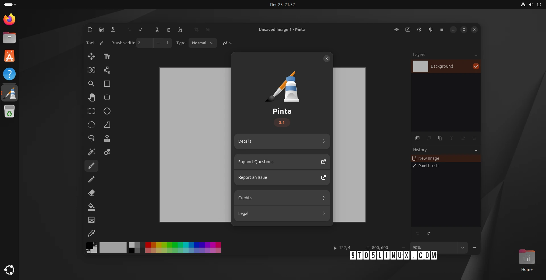Screen dimensions: 546x280
Task: Open the brush Type dropdown
Action: point(202,43)
